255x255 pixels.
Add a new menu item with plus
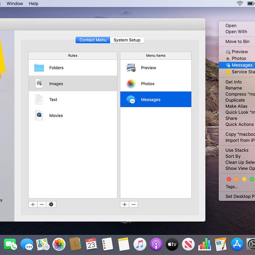(x=125, y=204)
